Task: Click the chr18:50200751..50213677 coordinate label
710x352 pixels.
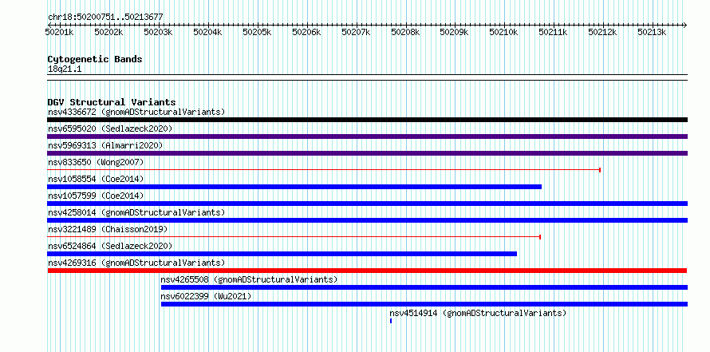Action: pos(105,18)
